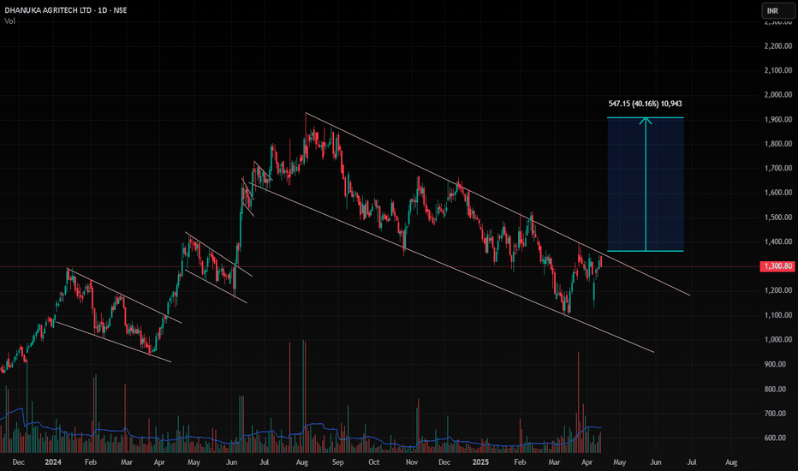Click the 1,900.00 price axis label
Screen dimensions: 798x471
tap(778, 120)
